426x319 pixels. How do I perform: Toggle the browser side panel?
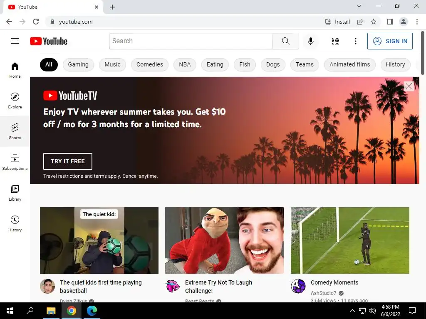[390, 22]
